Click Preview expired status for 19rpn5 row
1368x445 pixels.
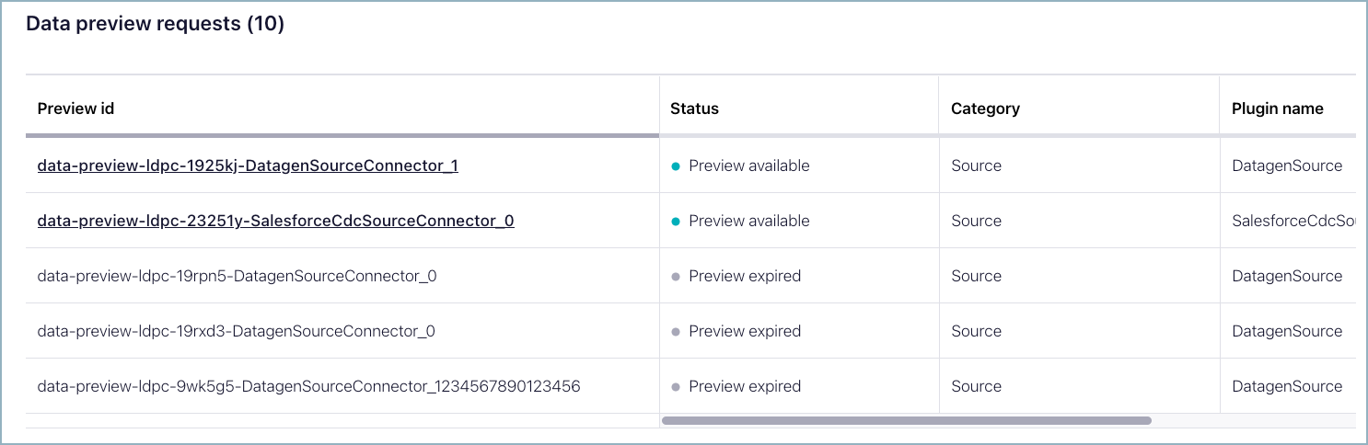[x=744, y=276]
